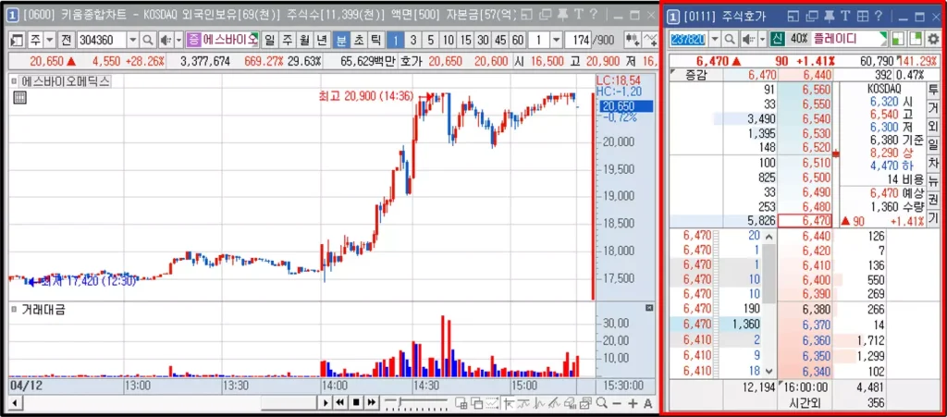The height and width of the screenshot is (417, 947).
Task: Click second green layout icon beside gear
Action: (916, 39)
